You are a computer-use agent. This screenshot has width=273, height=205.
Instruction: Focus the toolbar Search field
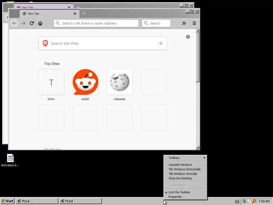click(156, 23)
